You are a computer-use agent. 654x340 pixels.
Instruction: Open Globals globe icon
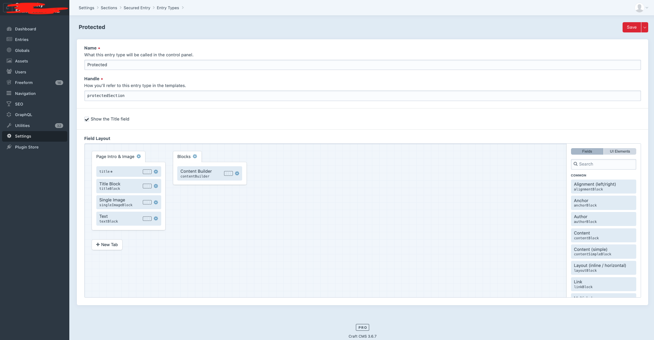[x=9, y=50]
